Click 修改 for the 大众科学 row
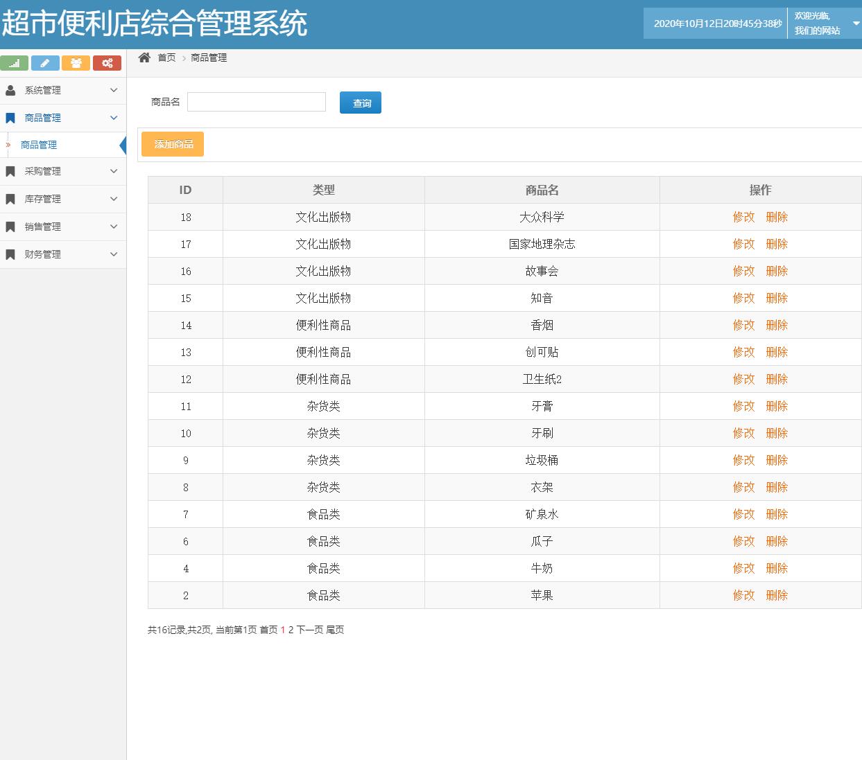The image size is (862, 760). (743, 217)
